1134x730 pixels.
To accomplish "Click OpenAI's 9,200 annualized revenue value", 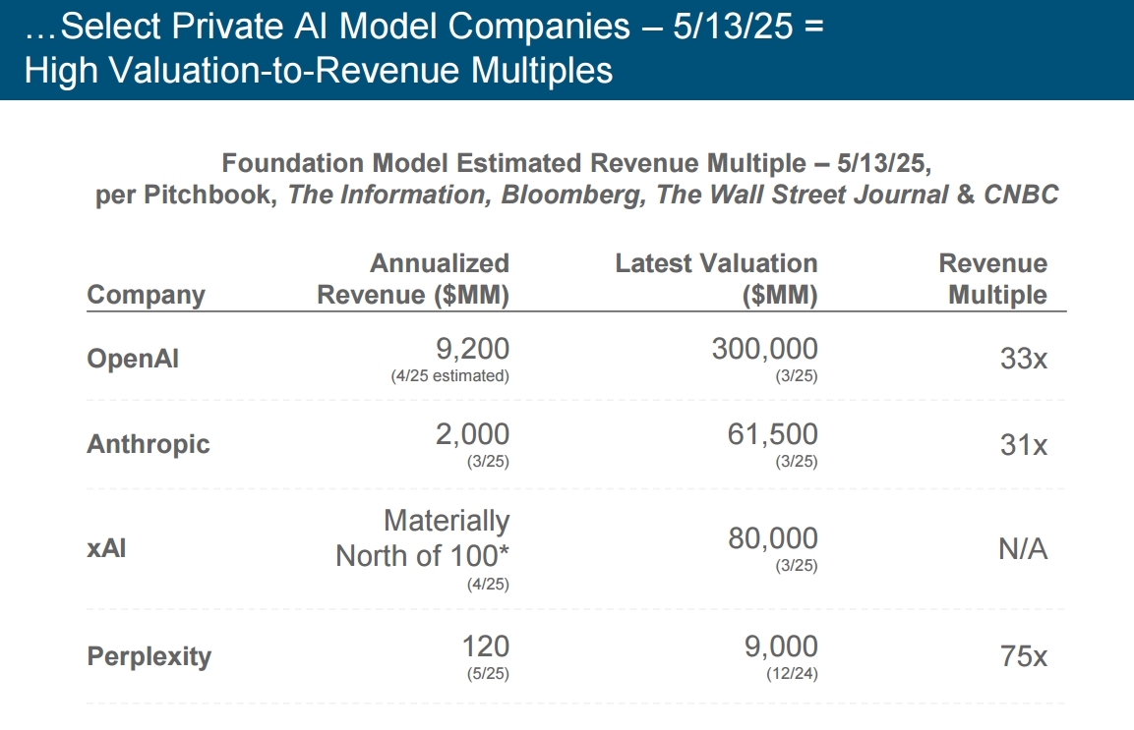I will pyautogui.click(x=472, y=349).
